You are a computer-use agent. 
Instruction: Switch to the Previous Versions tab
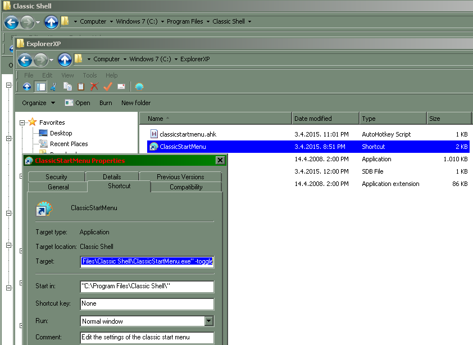click(180, 176)
